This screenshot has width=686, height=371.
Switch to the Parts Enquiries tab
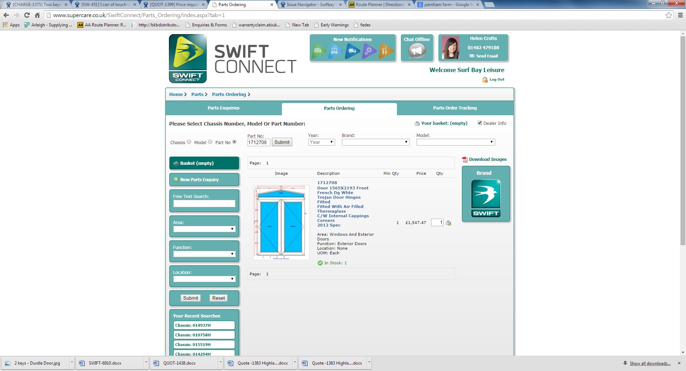coord(223,108)
